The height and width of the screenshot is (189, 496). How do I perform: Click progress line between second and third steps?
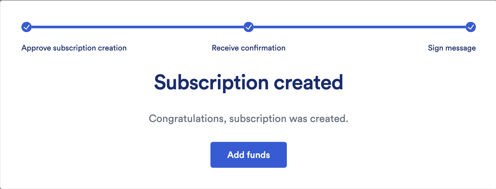tap(360, 27)
